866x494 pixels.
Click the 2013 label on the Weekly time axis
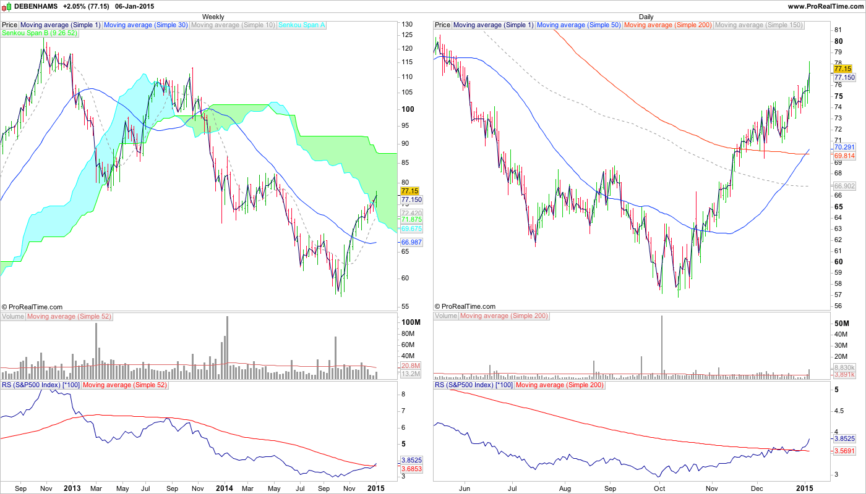[72, 487]
